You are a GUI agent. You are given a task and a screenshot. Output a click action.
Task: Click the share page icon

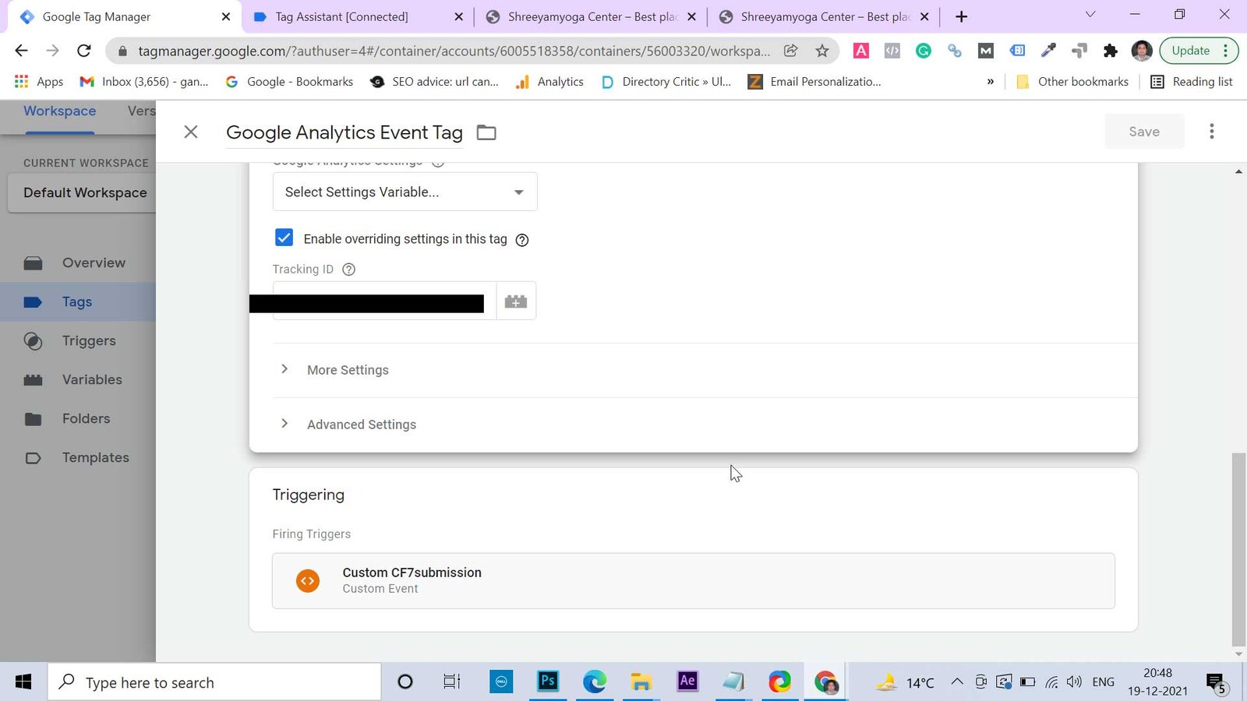[x=790, y=51]
